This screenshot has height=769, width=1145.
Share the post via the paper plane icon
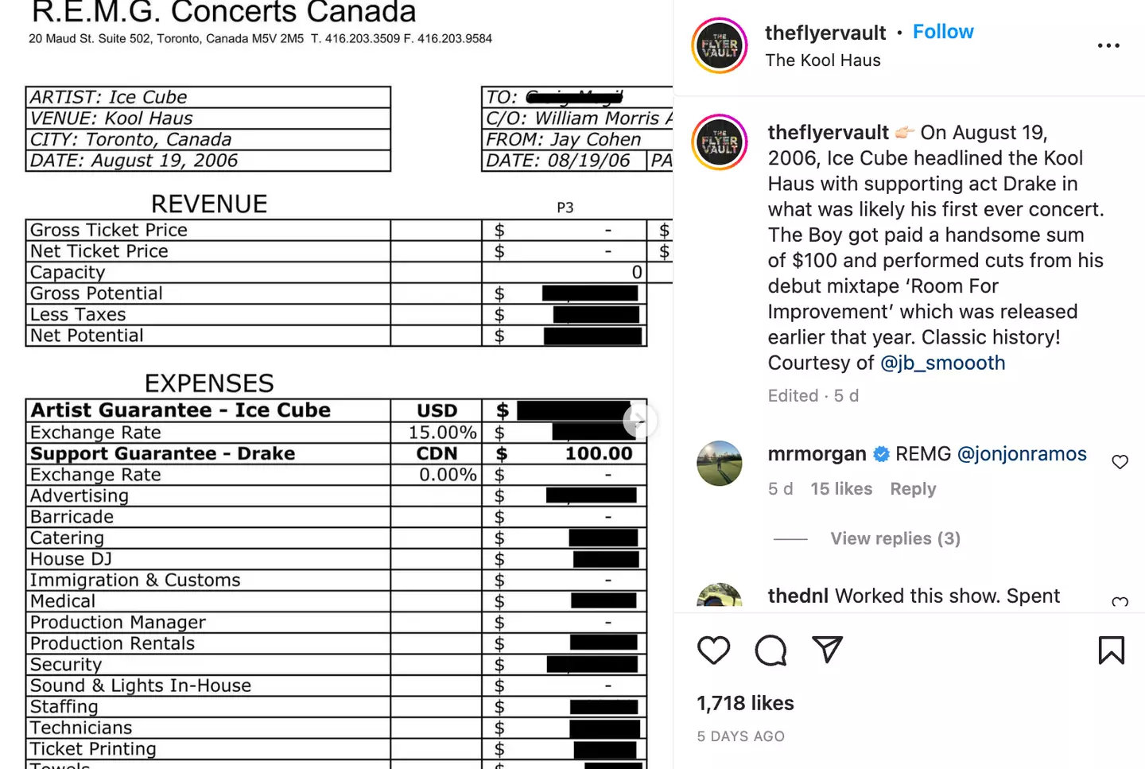[827, 650]
